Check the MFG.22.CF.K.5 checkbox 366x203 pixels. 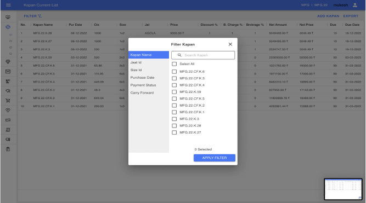pos(174,98)
